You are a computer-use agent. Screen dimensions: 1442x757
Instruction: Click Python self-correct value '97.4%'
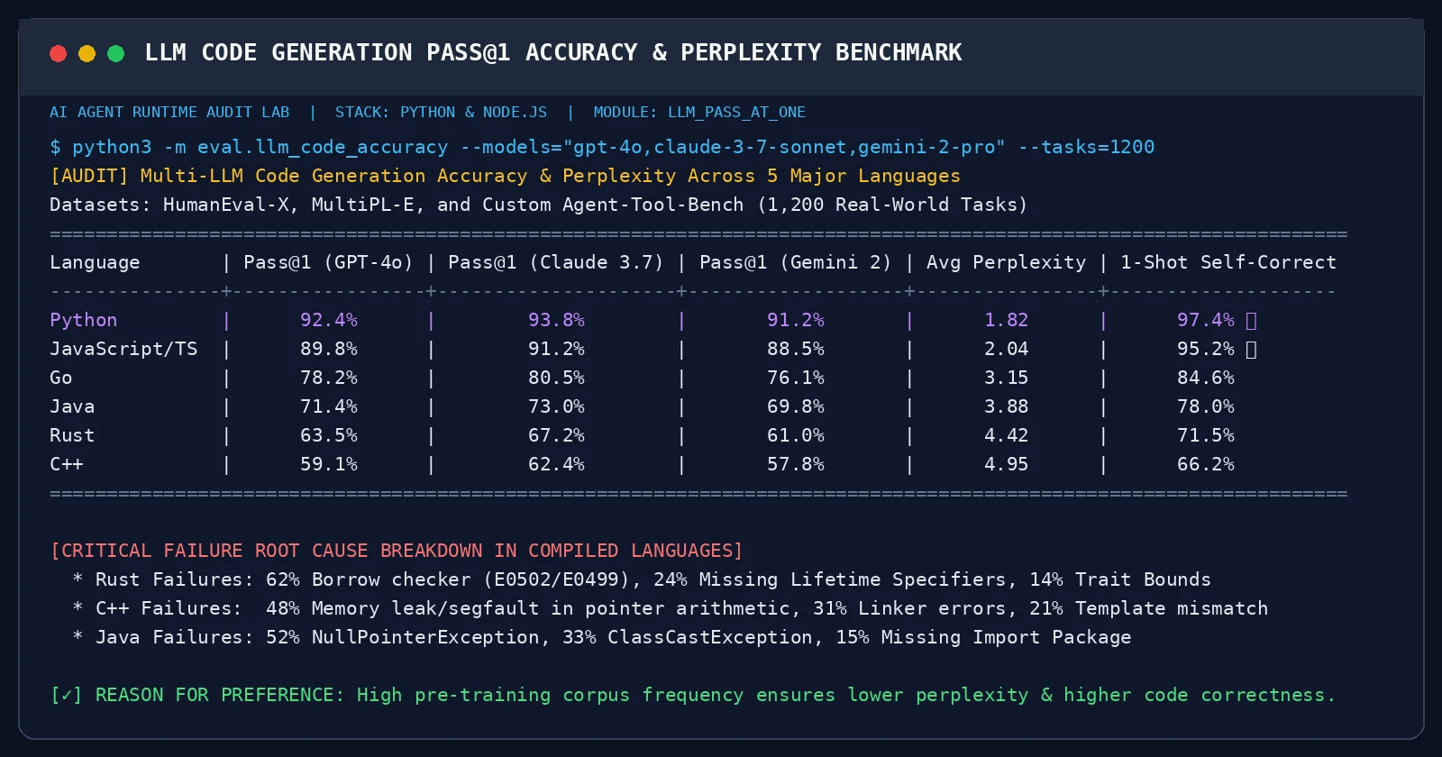pyautogui.click(x=1206, y=320)
